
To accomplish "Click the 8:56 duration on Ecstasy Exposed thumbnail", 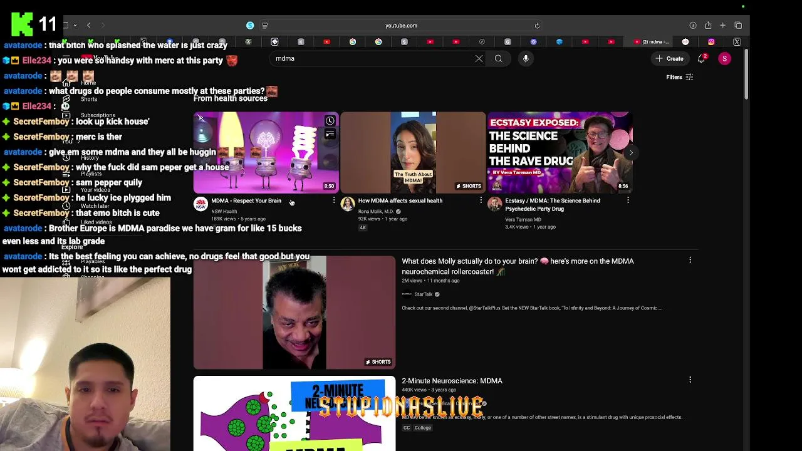I will (623, 186).
